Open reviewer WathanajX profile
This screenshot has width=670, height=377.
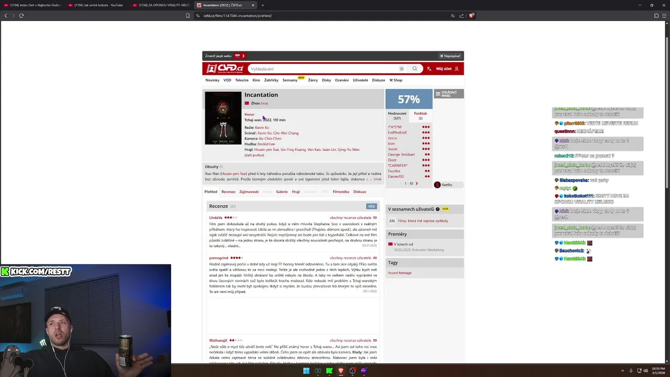[218, 341]
